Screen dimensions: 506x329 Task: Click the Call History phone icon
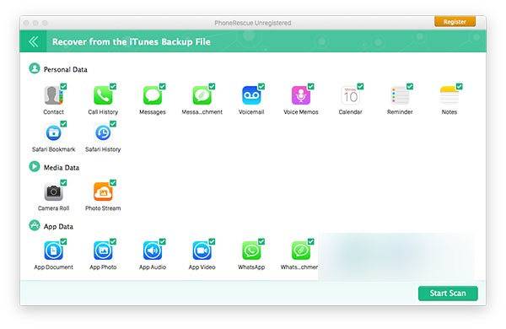[x=103, y=95]
